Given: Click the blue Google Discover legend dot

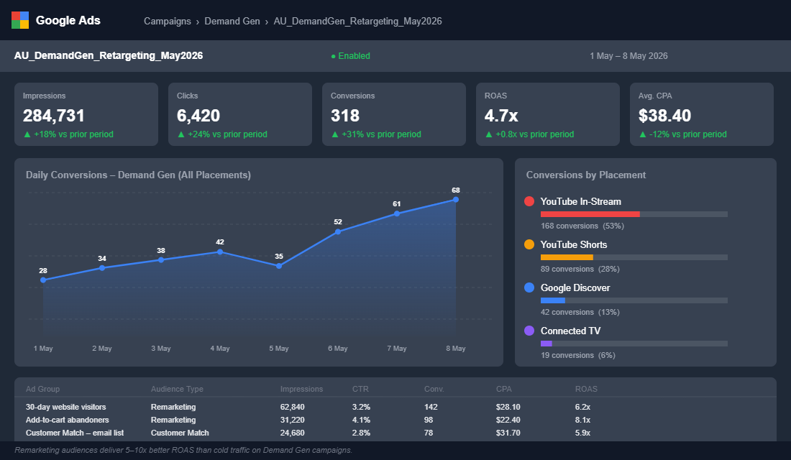Looking at the screenshot, I should (x=529, y=287).
